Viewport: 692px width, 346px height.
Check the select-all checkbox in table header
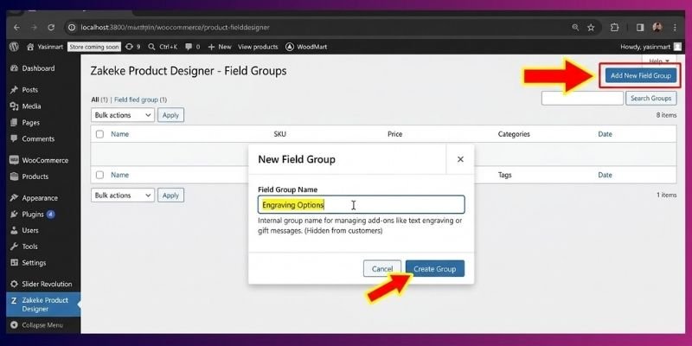[99, 134]
